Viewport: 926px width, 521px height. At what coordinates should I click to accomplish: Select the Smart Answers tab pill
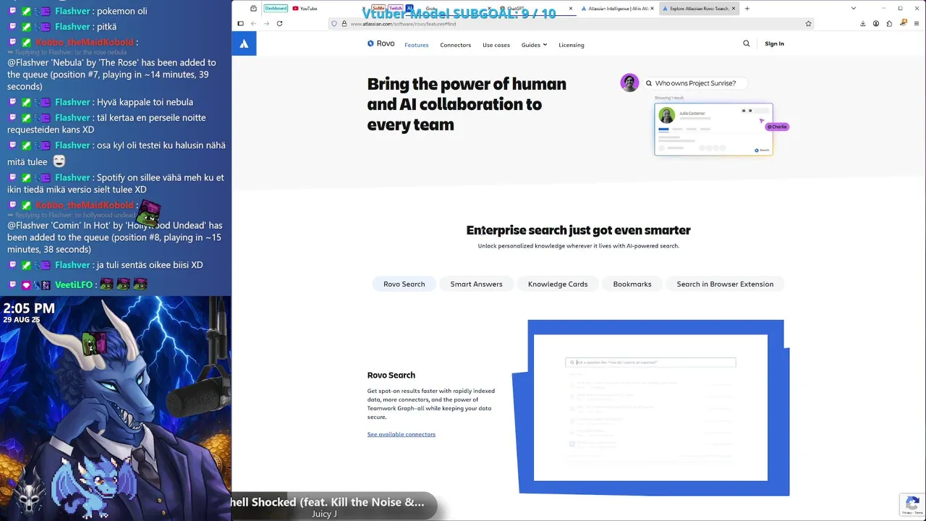pyautogui.click(x=476, y=284)
